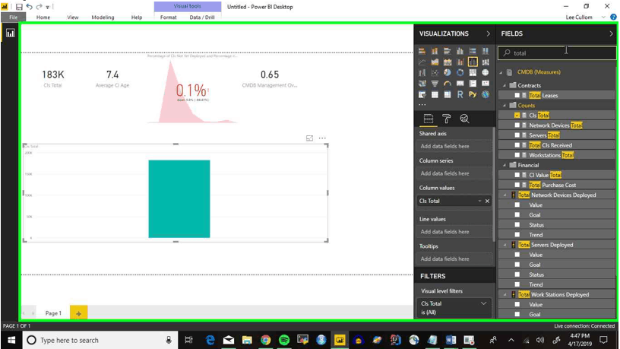Check the Workstations Total measure
The height and width of the screenshot is (349, 620).
[x=517, y=155]
